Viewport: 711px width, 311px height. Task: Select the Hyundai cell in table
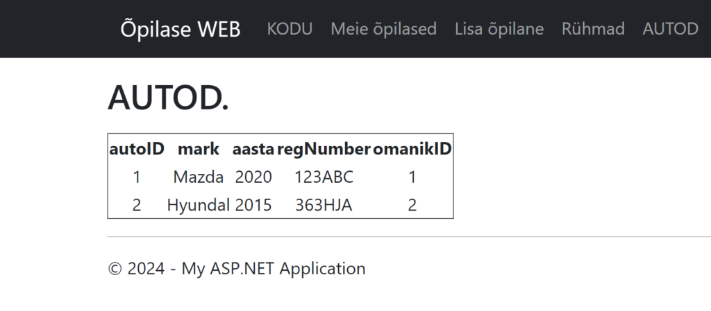[x=199, y=206]
